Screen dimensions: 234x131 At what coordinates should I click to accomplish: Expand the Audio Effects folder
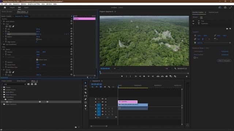pos(2,92)
